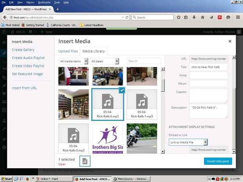The image size is (243, 182).
Task: Click the Caption text area
Action: (209, 96)
